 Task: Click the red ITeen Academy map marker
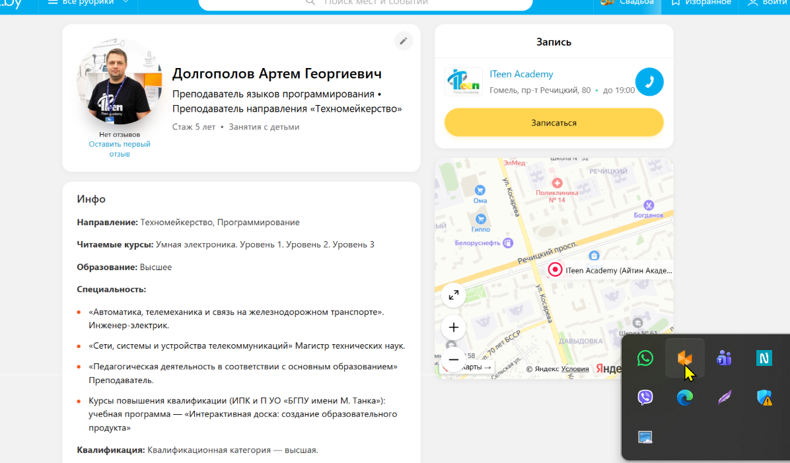point(555,269)
